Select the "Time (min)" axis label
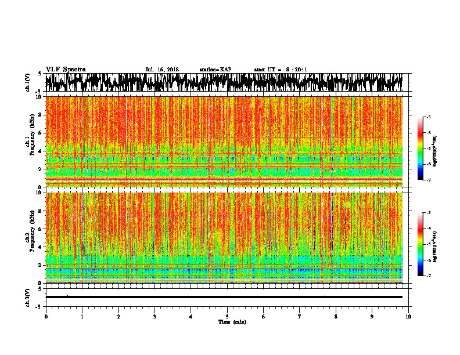The image size is (460, 355). [232, 322]
